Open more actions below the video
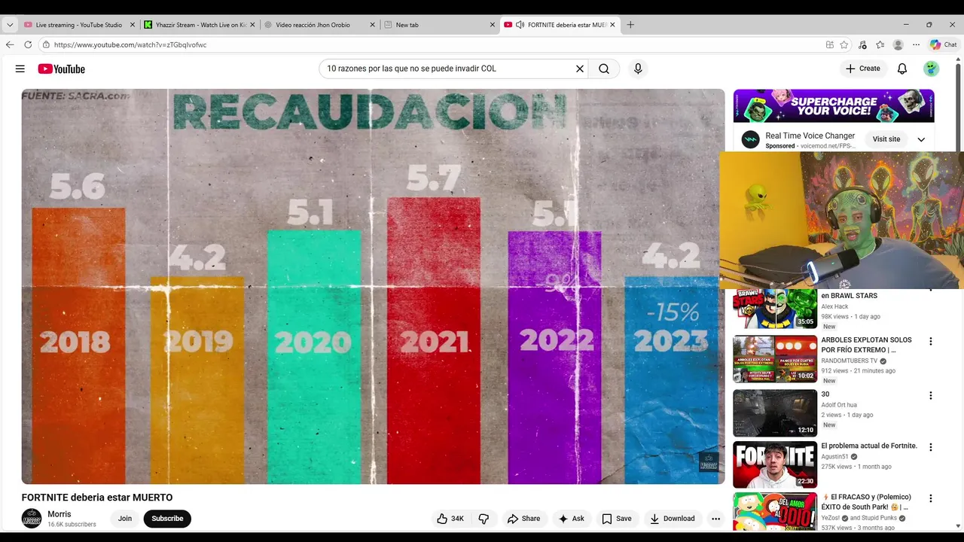 [716, 519]
